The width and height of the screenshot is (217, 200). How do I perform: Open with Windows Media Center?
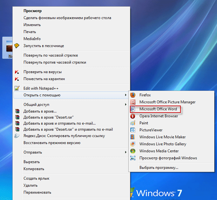pyautogui.click(x=159, y=151)
